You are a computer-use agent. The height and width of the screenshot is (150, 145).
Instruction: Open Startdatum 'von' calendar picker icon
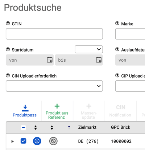50,60
